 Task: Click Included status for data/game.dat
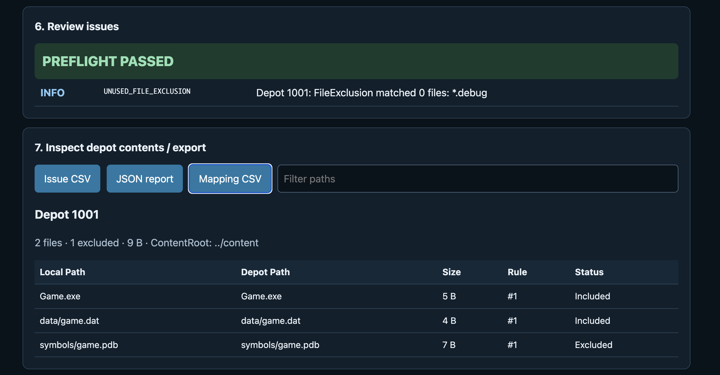click(x=592, y=321)
